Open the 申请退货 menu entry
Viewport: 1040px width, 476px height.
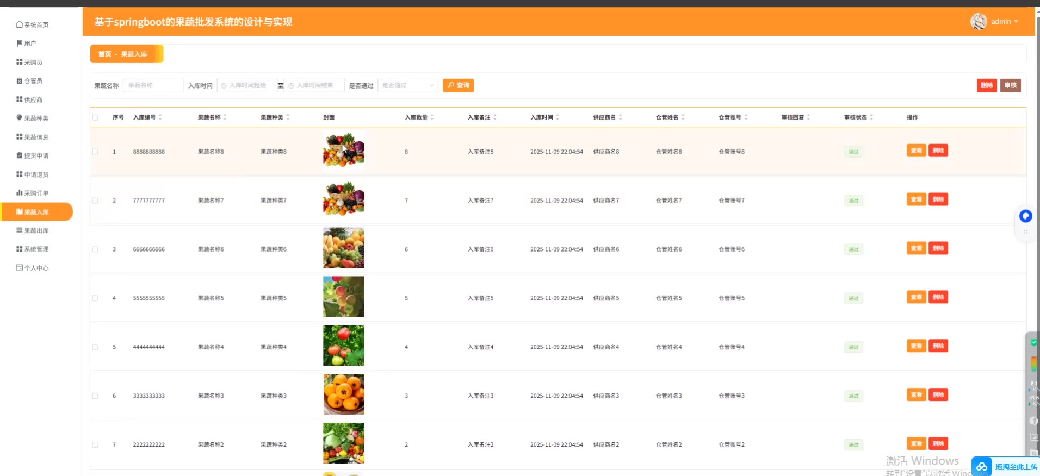33,174
